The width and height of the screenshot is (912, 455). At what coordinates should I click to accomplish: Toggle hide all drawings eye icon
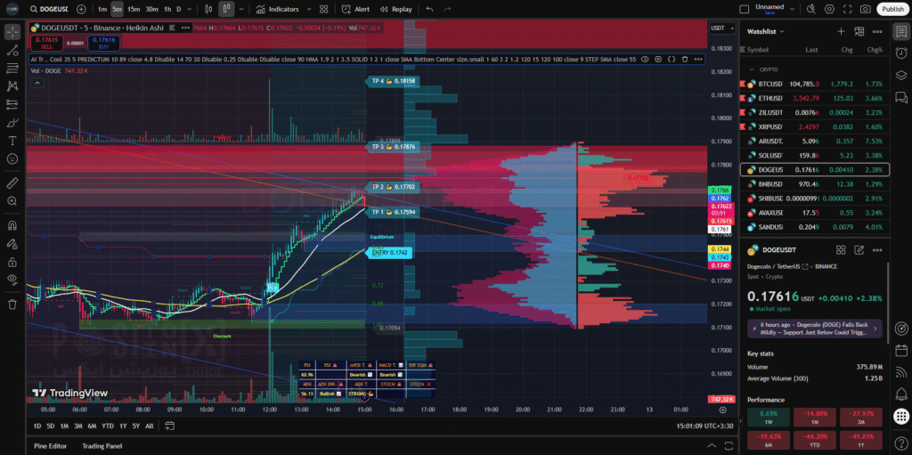click(12, 280)
